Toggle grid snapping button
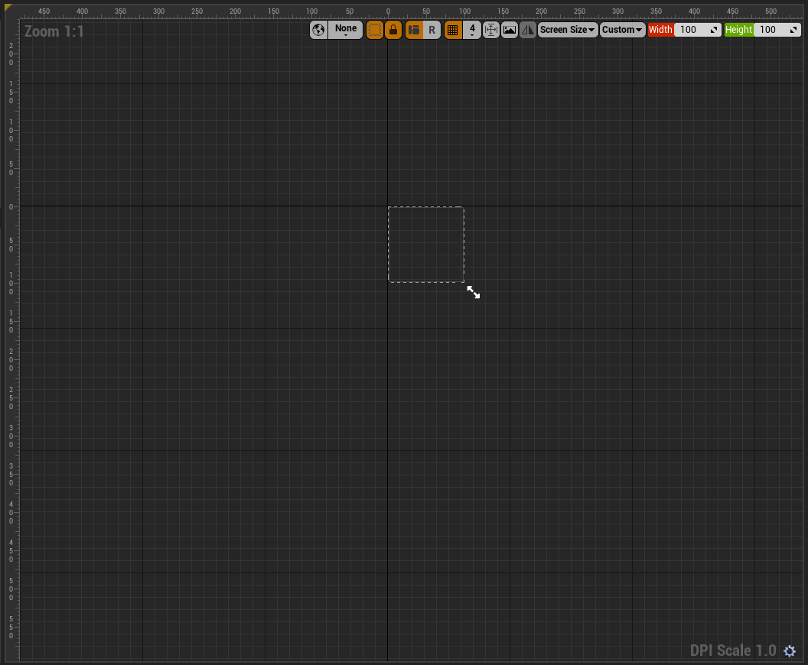Image resolution: width=808 pixels, height=665 pixels. coord(453,30)
